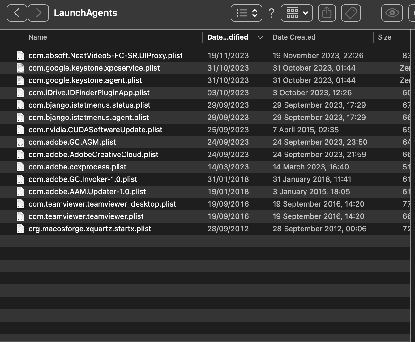Click the Share toolbar button
The height and width of the screenshot is (342, 415).
pyautogui.click(x=327, y=13)
